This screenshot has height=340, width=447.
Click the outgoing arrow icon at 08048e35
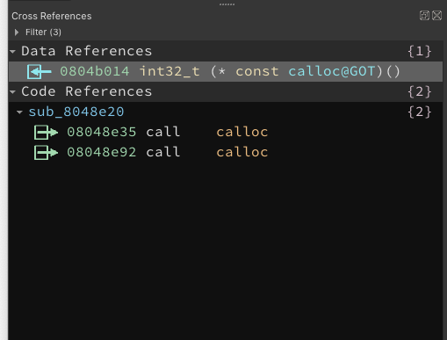tap(46, 133)
